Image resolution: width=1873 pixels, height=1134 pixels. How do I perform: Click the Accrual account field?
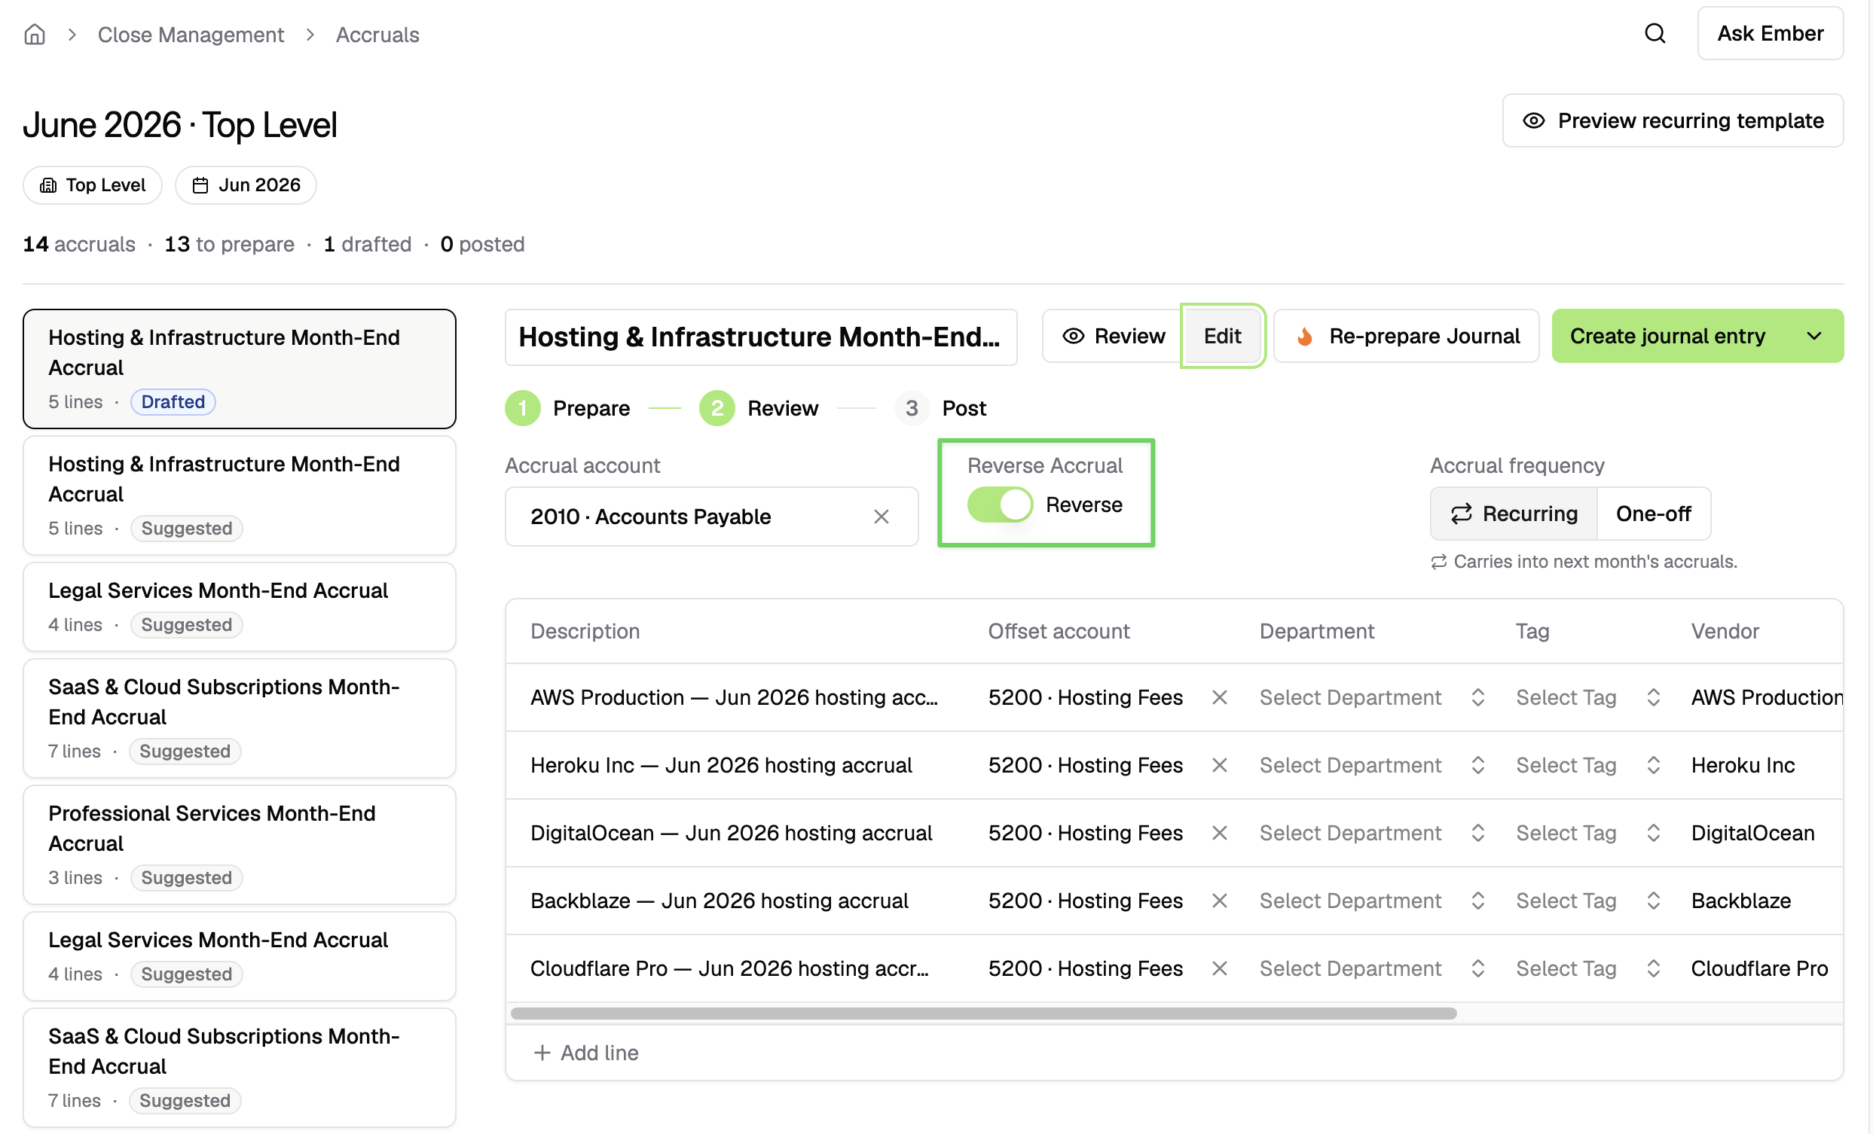click(711, 517)
